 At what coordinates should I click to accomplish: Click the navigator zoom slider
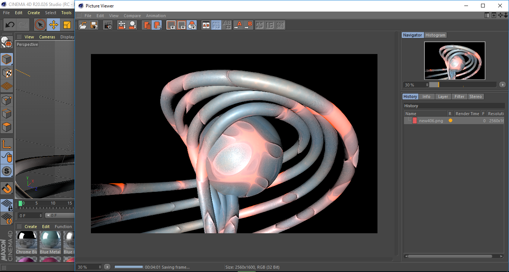point(463,85)
